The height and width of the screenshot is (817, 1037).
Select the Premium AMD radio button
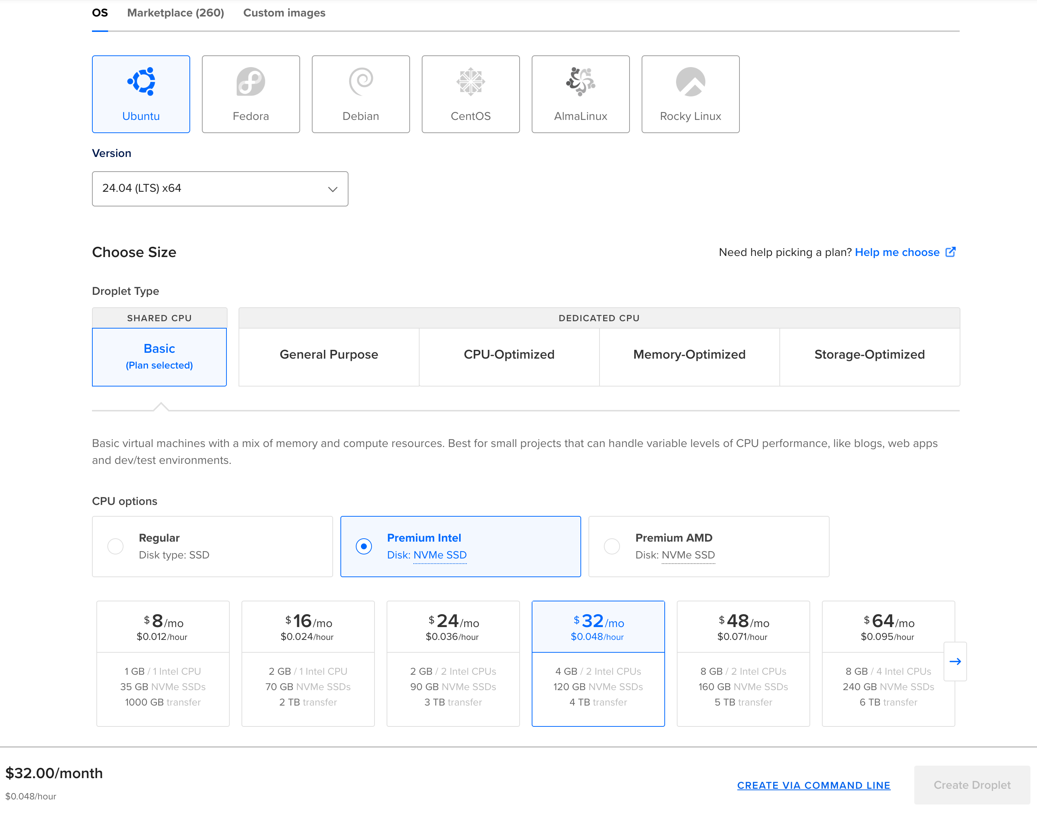(x=612, y=546)
